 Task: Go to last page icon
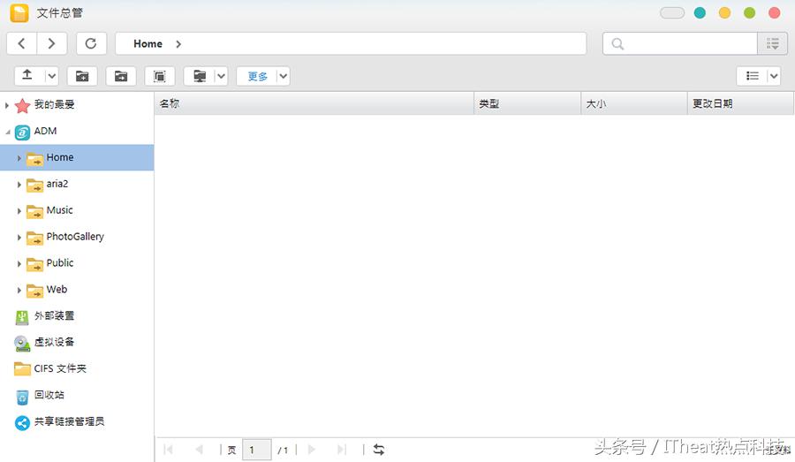pos(342,450)
